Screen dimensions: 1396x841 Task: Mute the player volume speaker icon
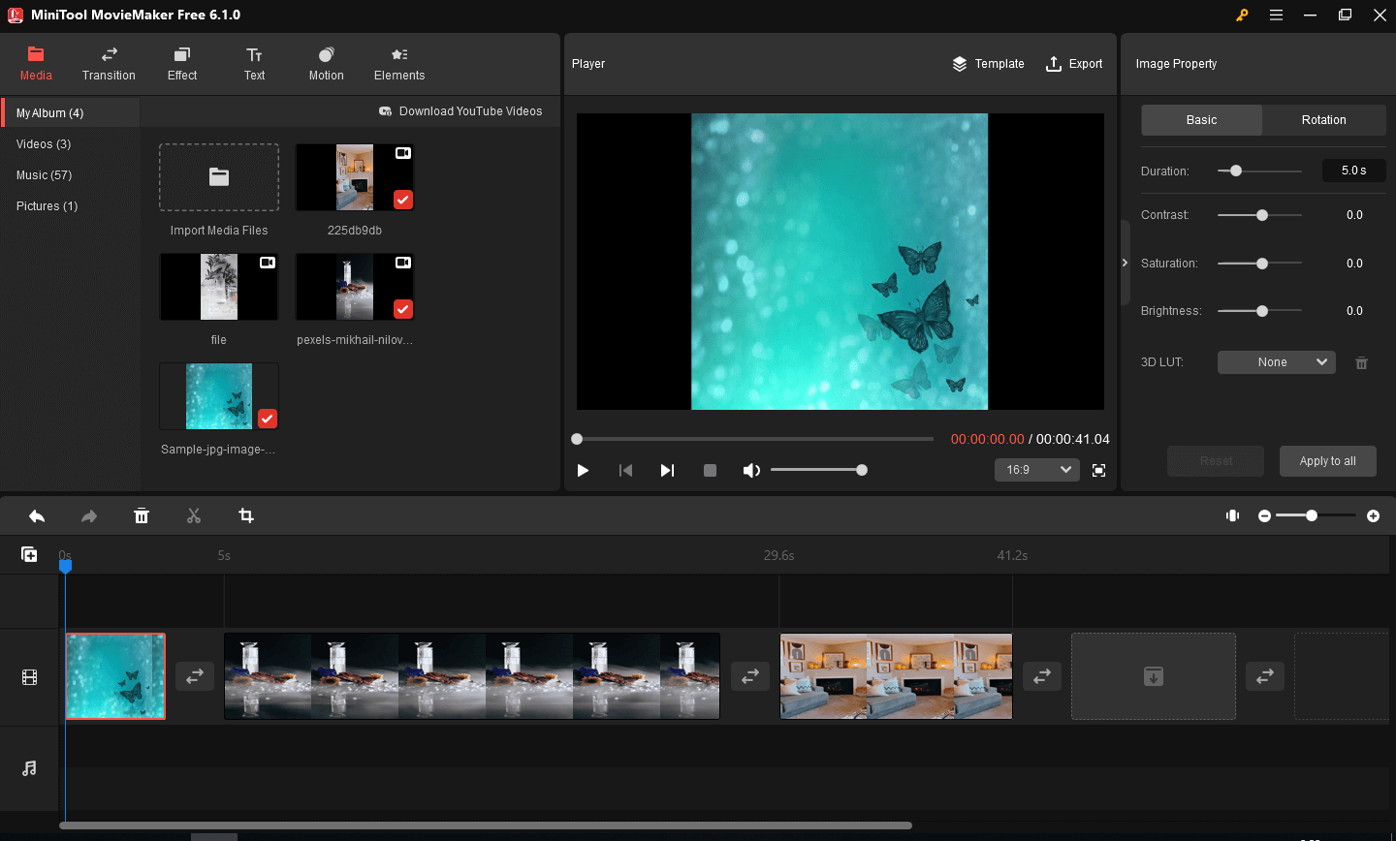click(x=750, y=470)
